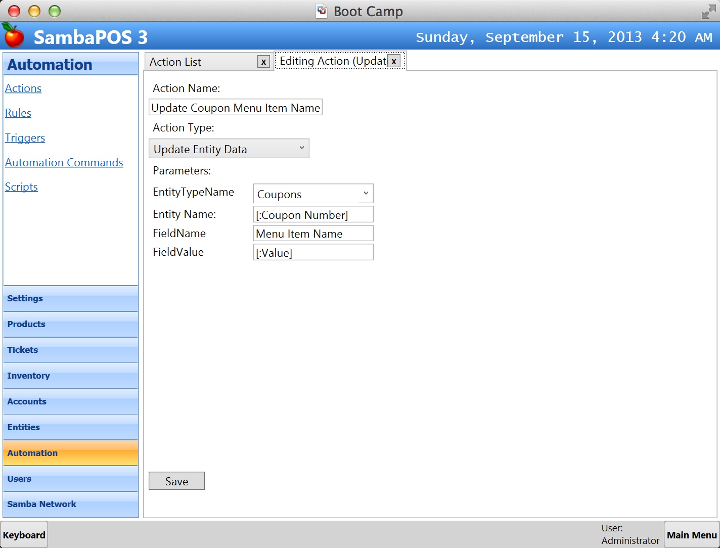
Task: Click the FieldValue text box
Action: pos(313,253)
